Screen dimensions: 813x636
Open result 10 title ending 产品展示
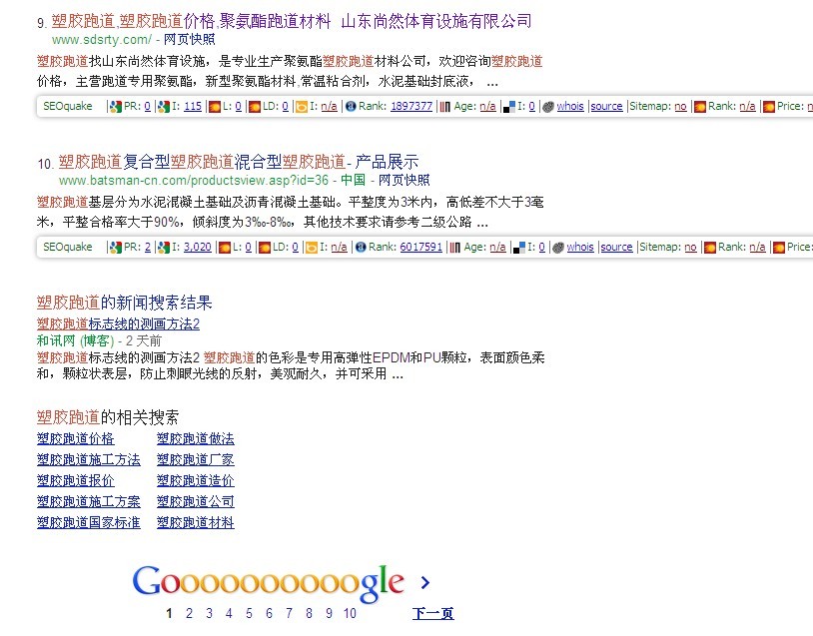coord(239,162)
